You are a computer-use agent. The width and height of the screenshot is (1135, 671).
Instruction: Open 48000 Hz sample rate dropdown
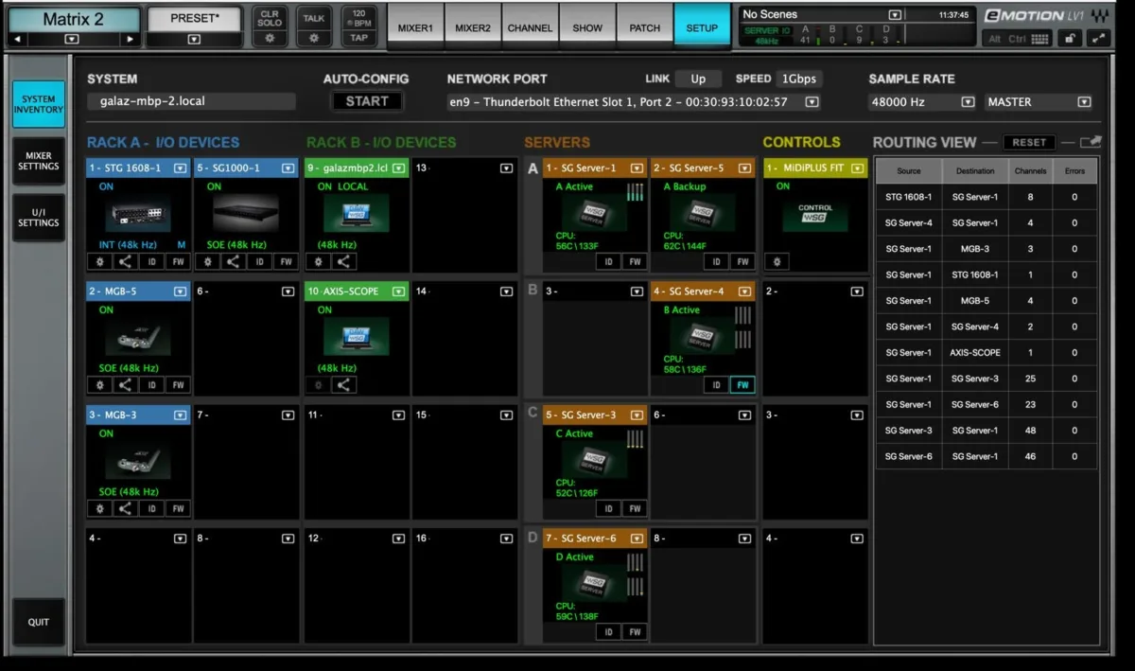pos(968,102)
